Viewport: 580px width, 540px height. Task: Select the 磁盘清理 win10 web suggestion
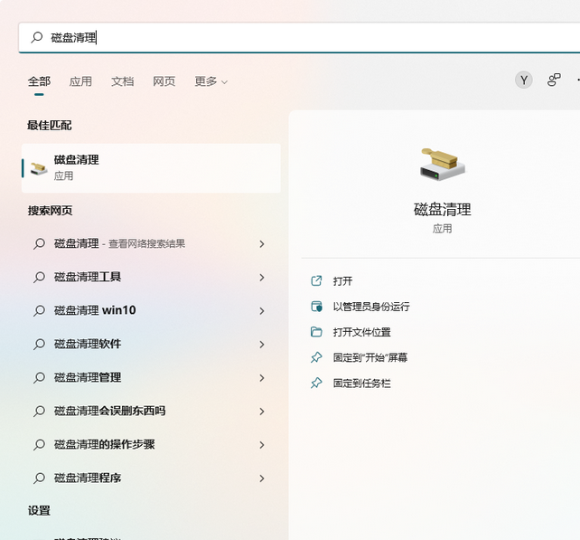[151, 310]
